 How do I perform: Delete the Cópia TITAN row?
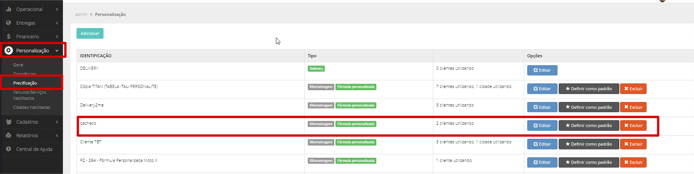[633, 89]
